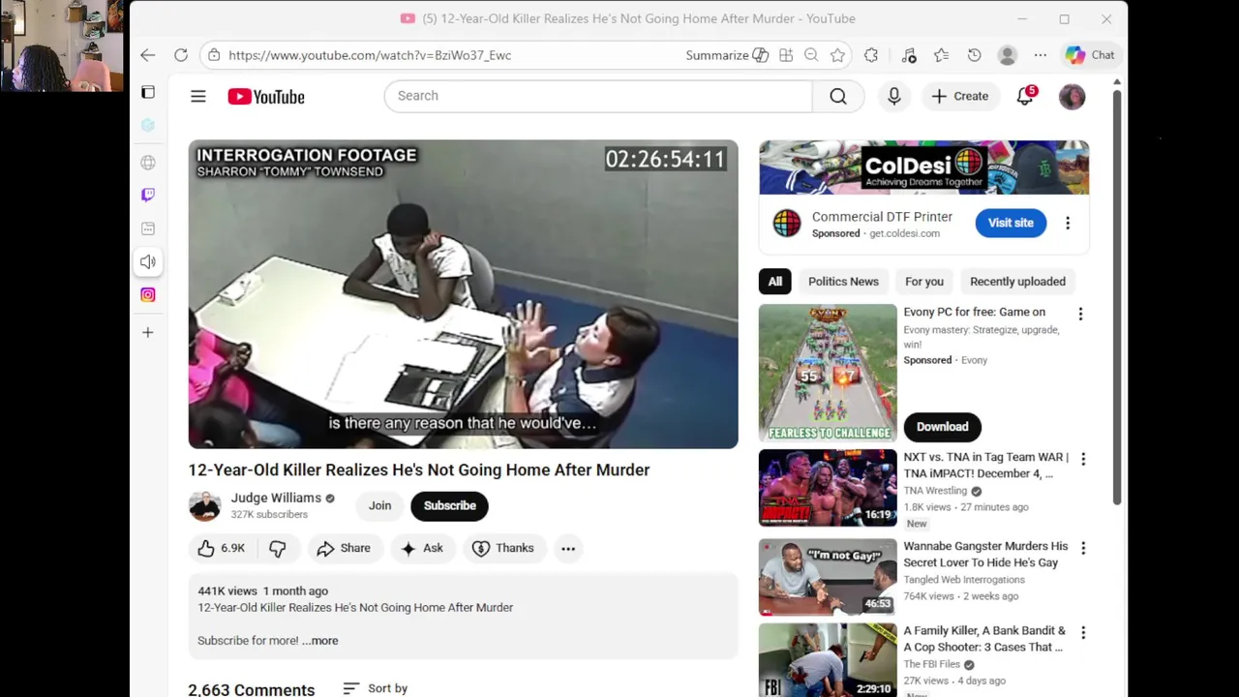Open browser history clock icon
Screen dimensions: 1239x697
[x=975, y=55]
